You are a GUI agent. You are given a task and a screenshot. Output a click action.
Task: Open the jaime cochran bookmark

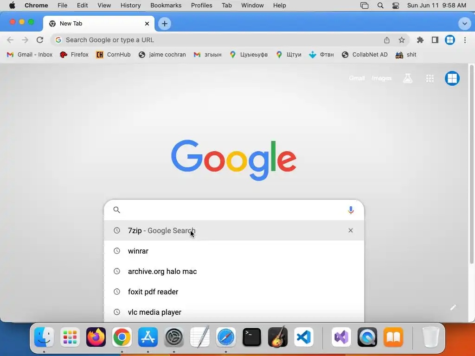pyautogui.click(x=162, y=55)
